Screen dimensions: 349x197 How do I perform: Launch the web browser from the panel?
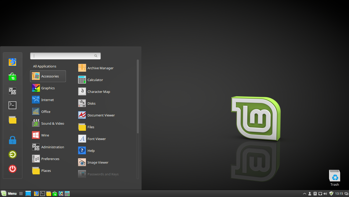[36, 194]
